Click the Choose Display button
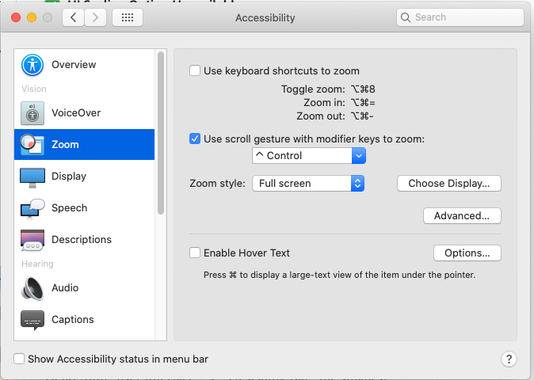Image resolution: width=534 pixels, height=380 pixels. click(449, 184)
